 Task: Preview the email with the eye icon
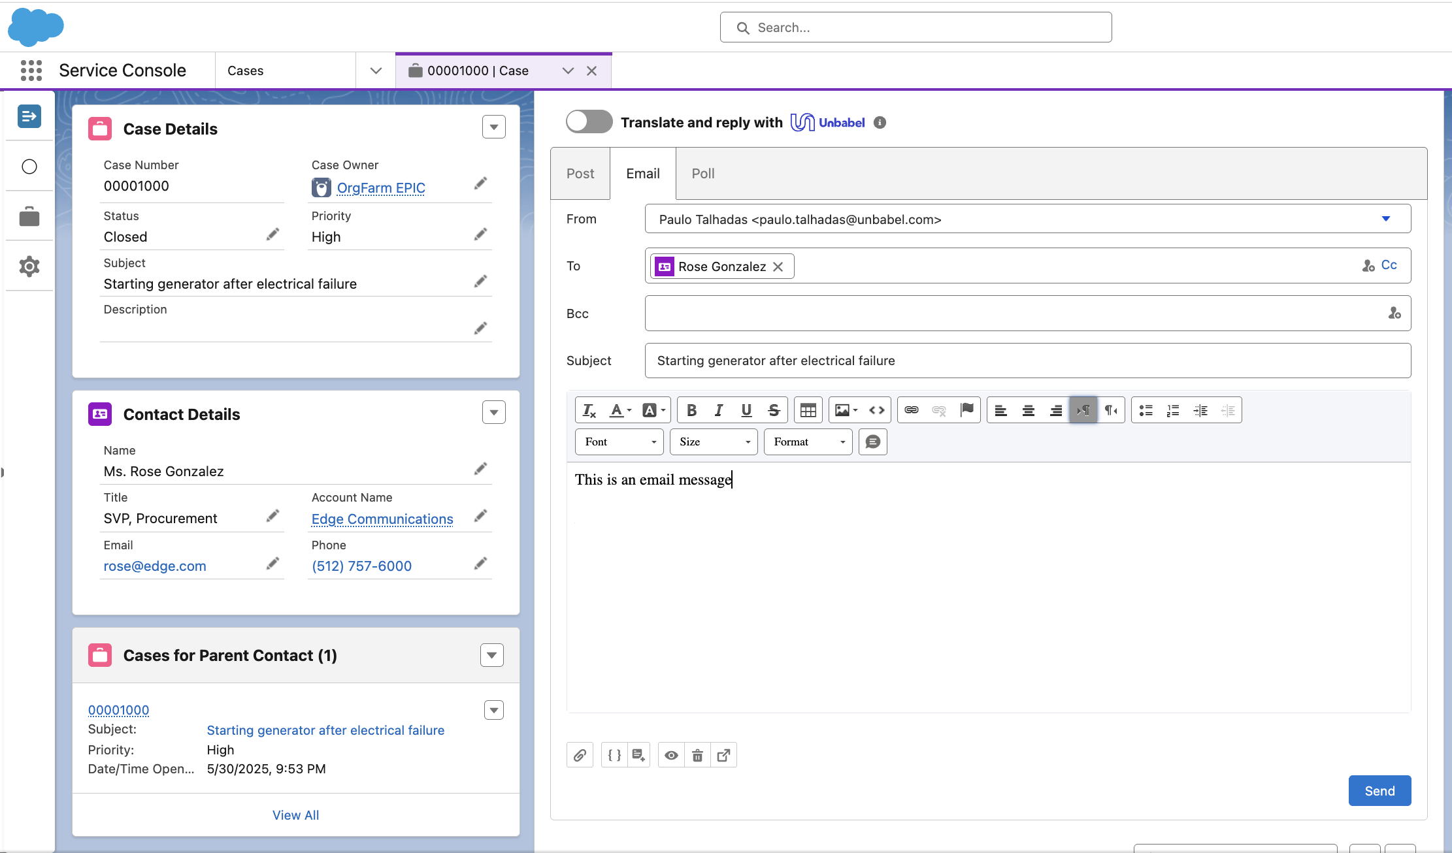671,755
